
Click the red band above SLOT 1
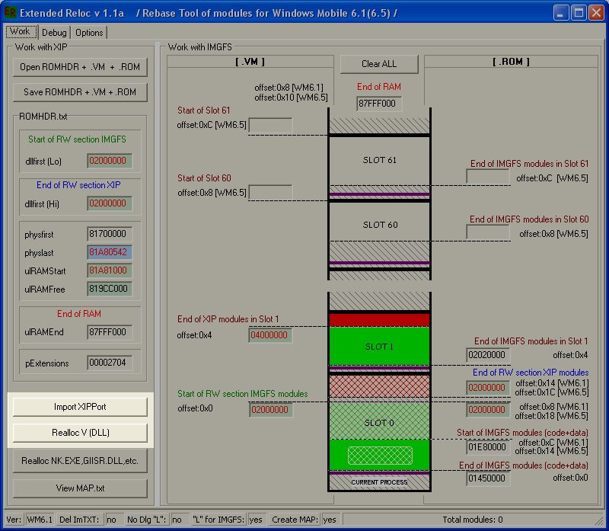379,320
